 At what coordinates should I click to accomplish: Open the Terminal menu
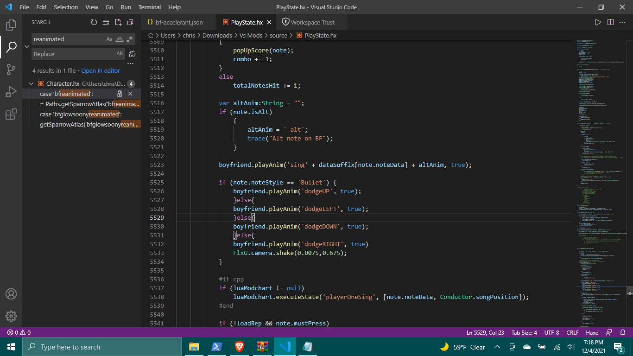(x=149, y=7)
